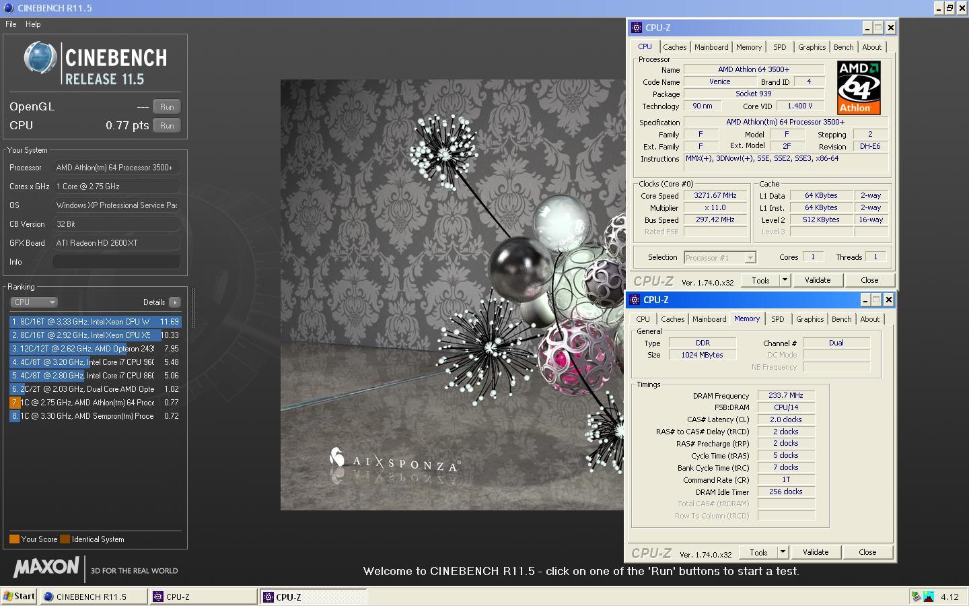Screen dimensions: 969x606
Task: Restore down the Cinebench main window
Action: pyautogui.click(x=949, y=8)
